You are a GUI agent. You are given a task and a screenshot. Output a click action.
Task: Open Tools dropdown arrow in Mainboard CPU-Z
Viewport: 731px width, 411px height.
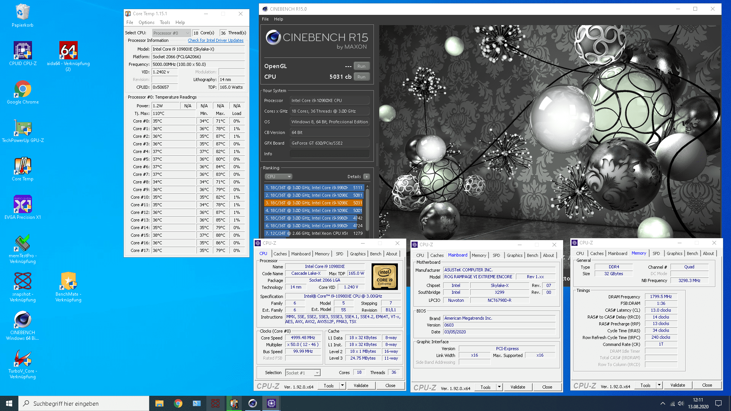[499, 387]
